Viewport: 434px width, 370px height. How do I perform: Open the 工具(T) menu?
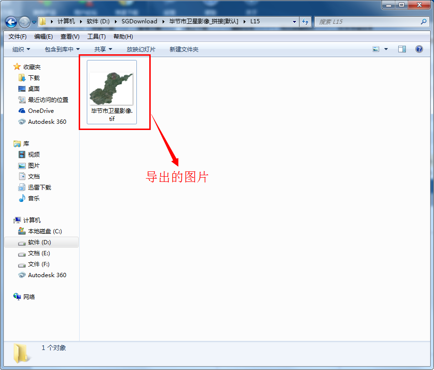point(96,37)
